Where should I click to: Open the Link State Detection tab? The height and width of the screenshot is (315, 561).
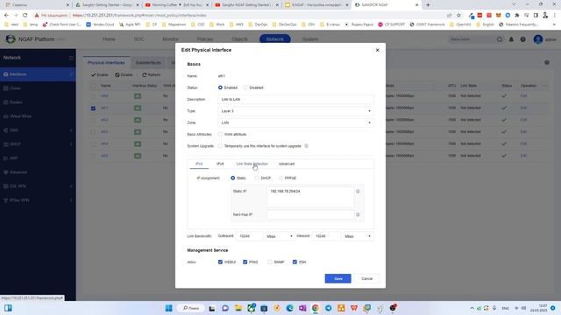pyautogui.click(x=252, y=164)
